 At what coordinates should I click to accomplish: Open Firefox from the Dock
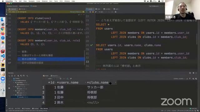pyautogui.click(x=3, y=33)
